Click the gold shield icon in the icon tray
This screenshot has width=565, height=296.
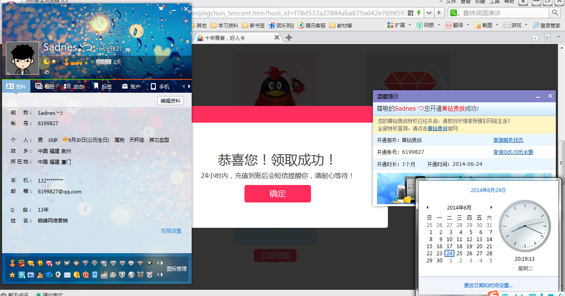click(x=76, y=275)
